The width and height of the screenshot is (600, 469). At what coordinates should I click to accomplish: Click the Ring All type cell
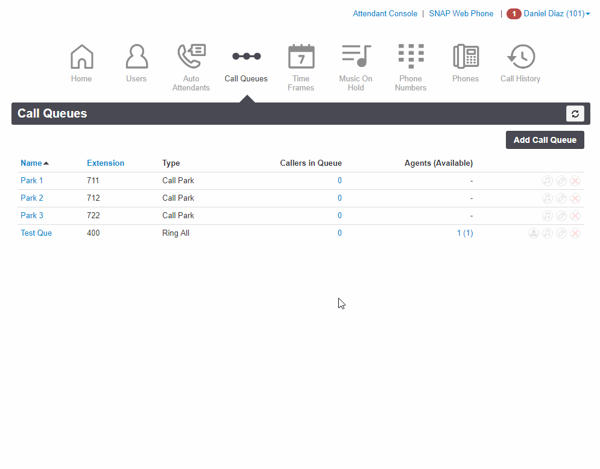175,233
